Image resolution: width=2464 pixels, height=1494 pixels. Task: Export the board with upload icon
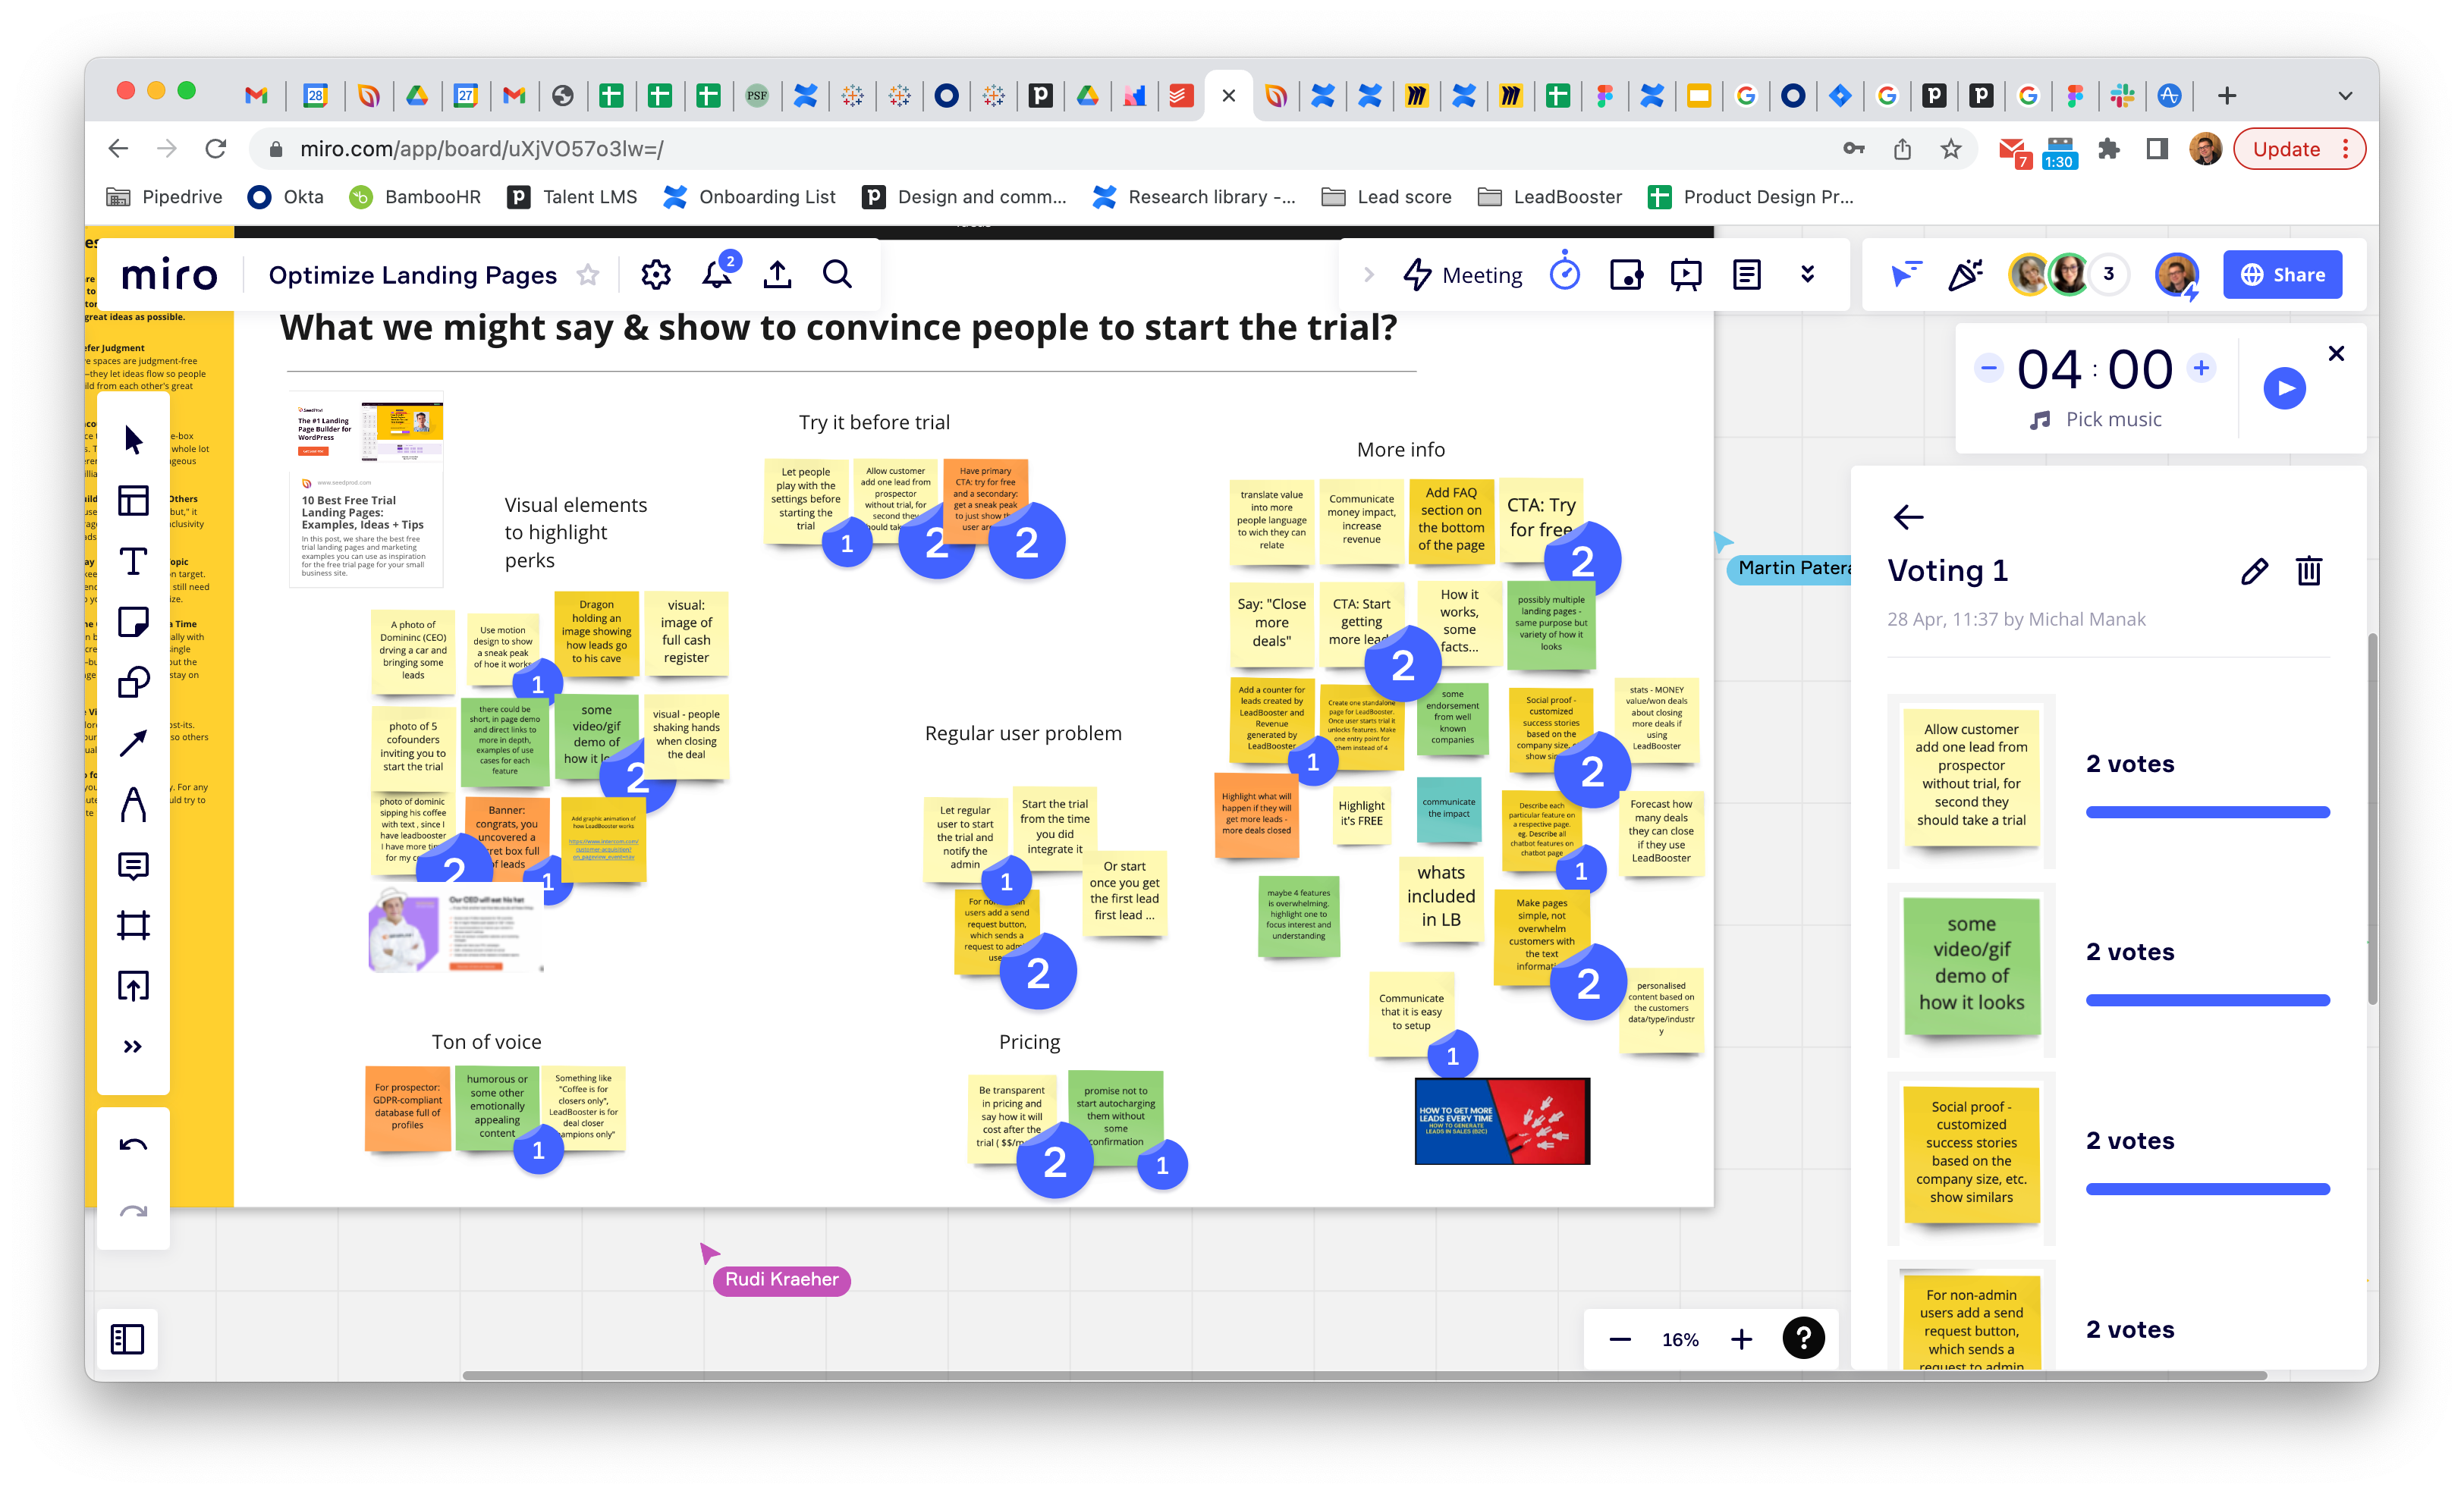point(777,274)
